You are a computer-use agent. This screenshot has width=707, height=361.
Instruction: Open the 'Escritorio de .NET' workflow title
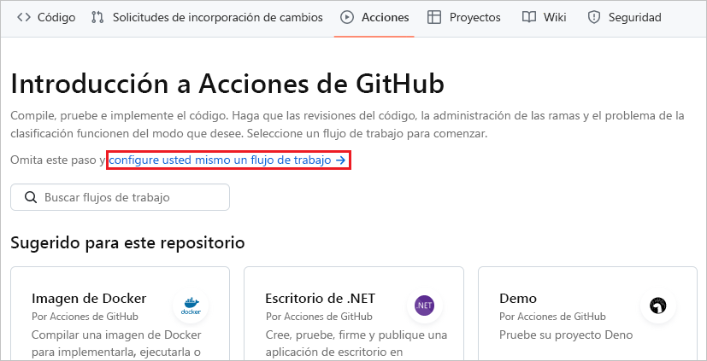(x=321, y=299)
